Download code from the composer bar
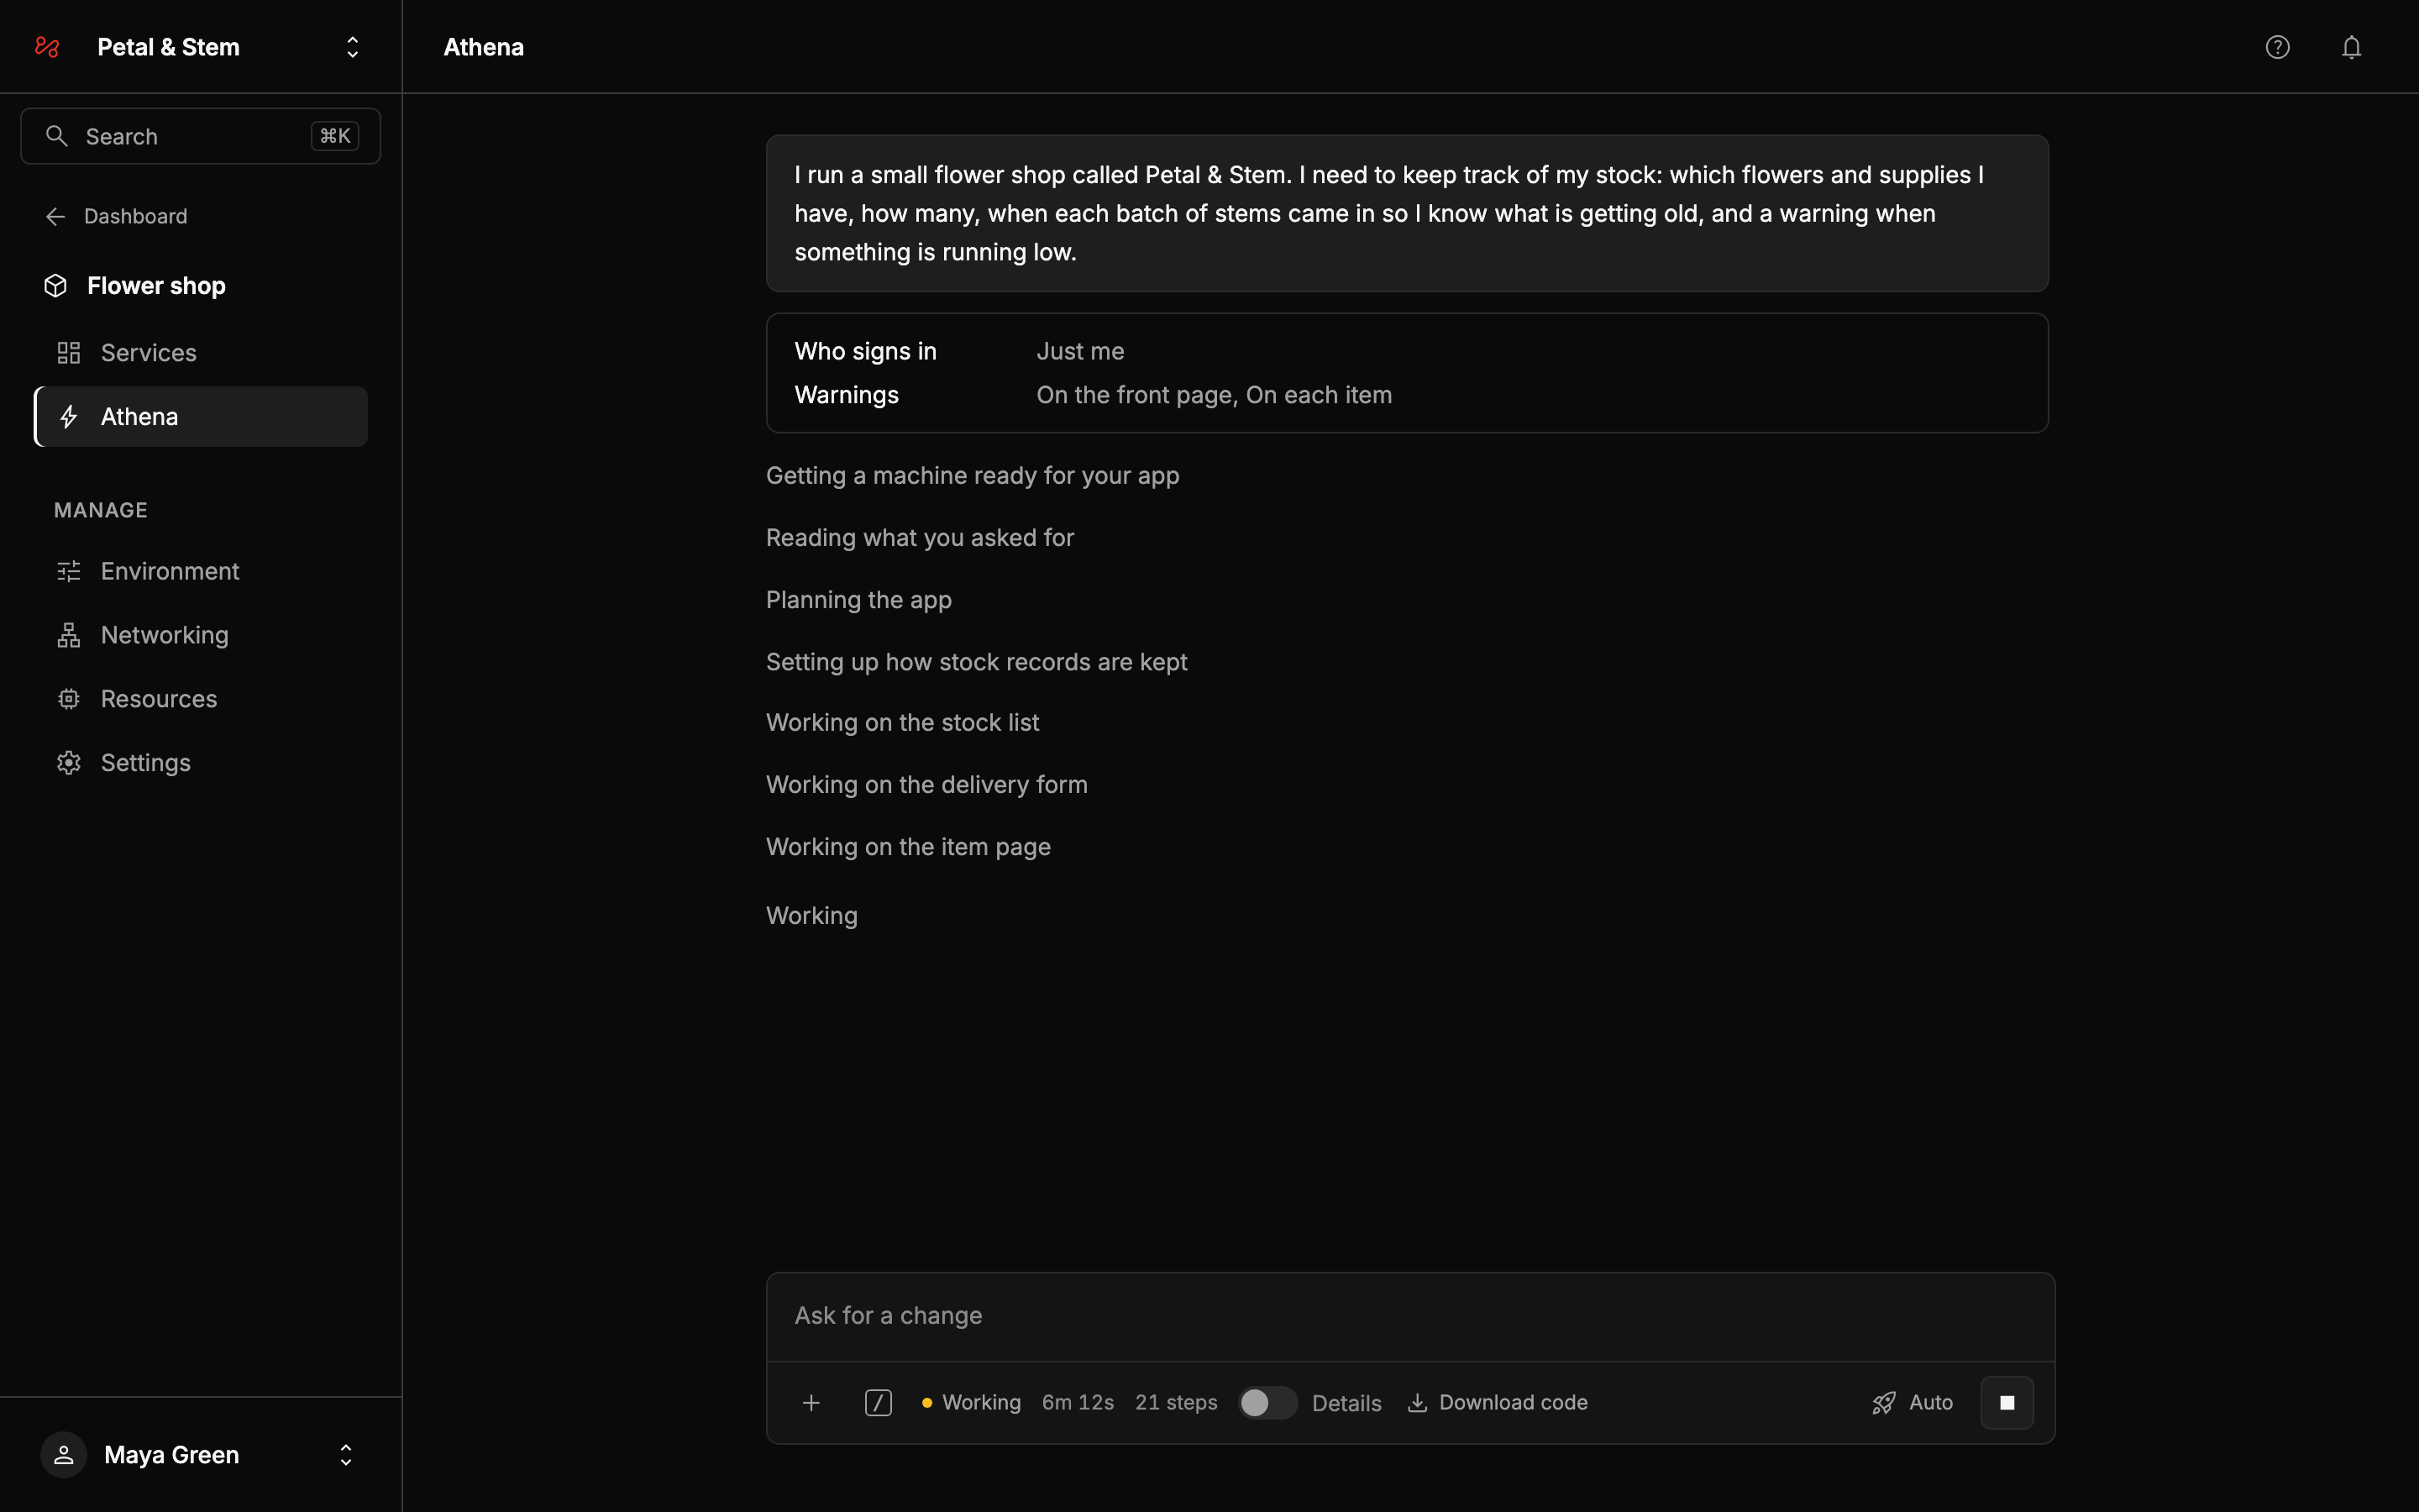Image resolution: width=2419 pixels, height=1512 pixels. point(1497,1403)
